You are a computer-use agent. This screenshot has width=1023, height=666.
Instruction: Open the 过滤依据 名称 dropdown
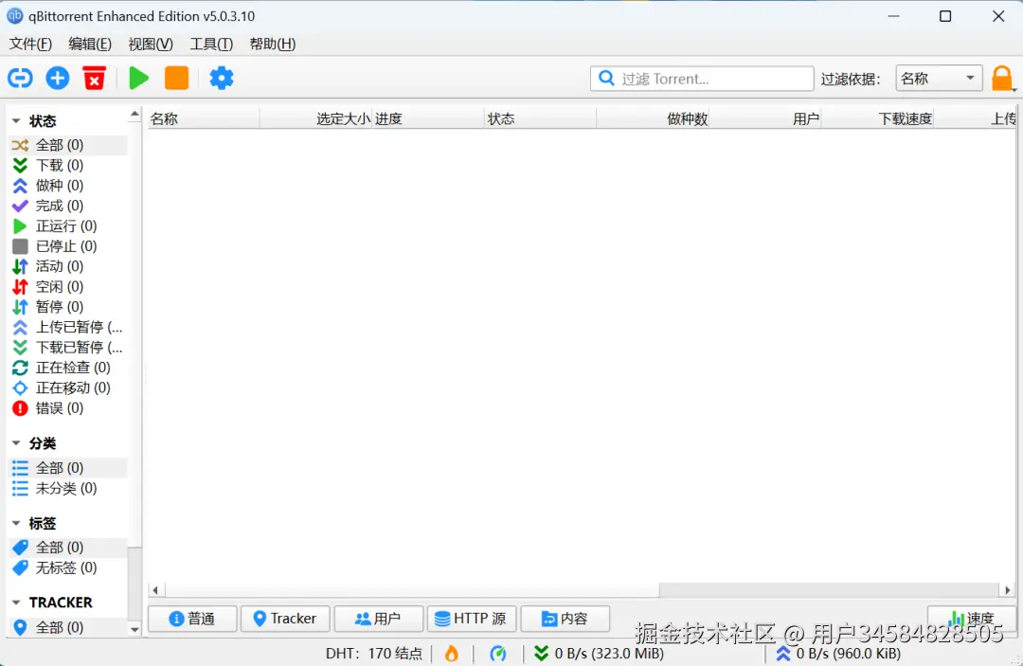[939, 79]
